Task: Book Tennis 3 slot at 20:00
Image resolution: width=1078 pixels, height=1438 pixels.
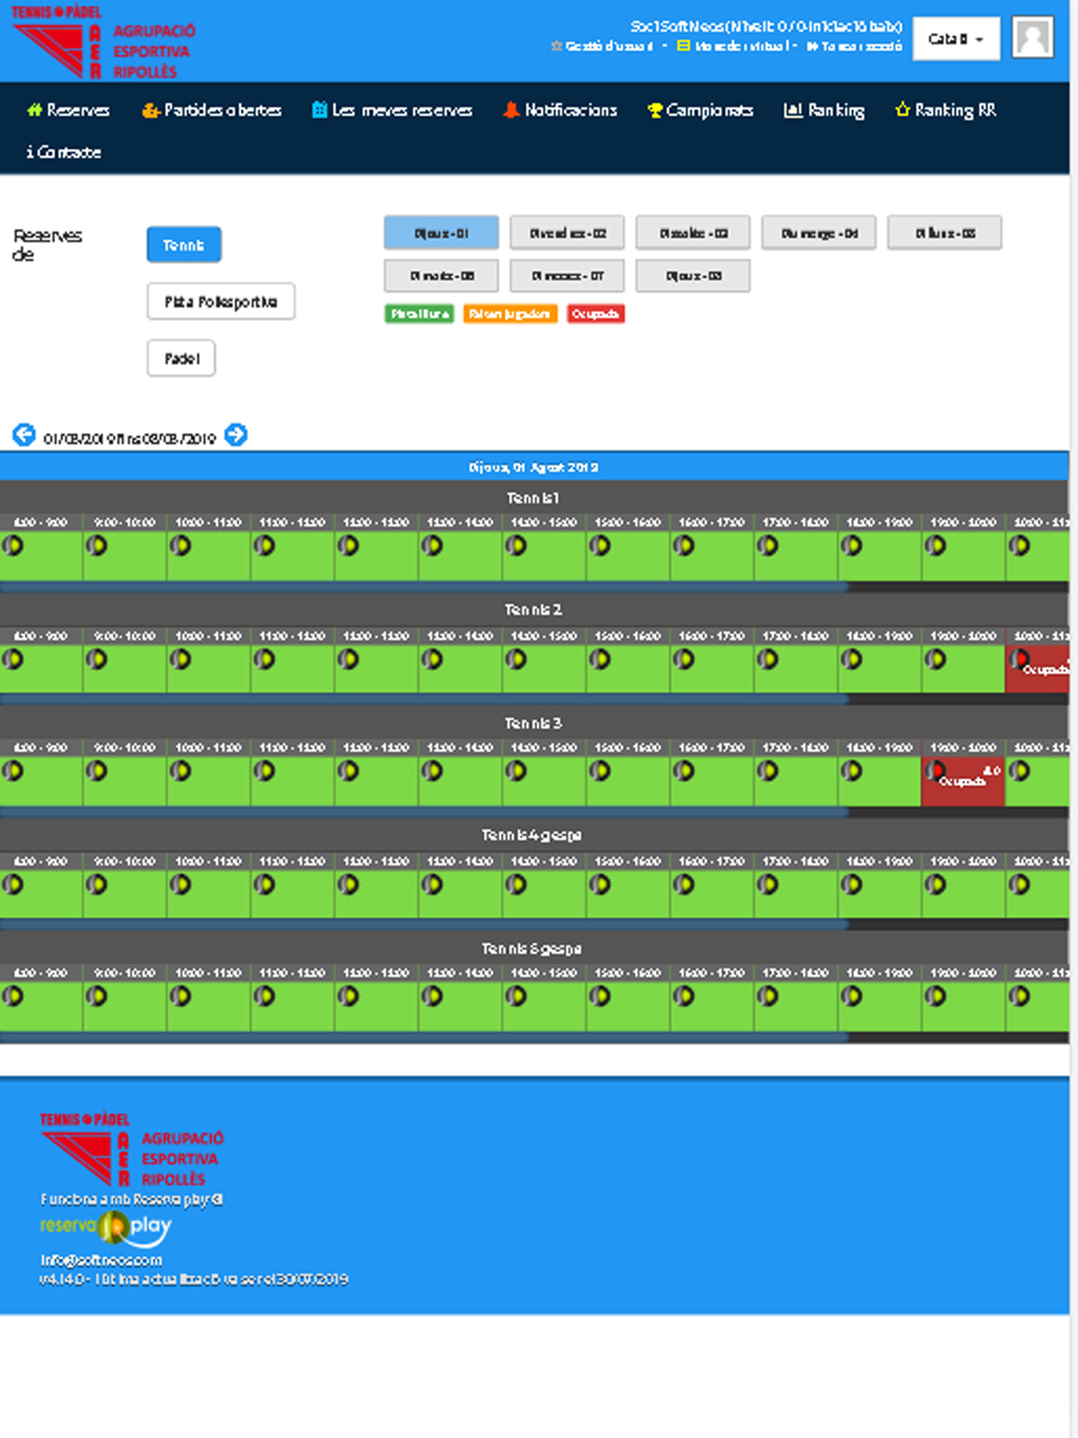Action: (1037, 782)
